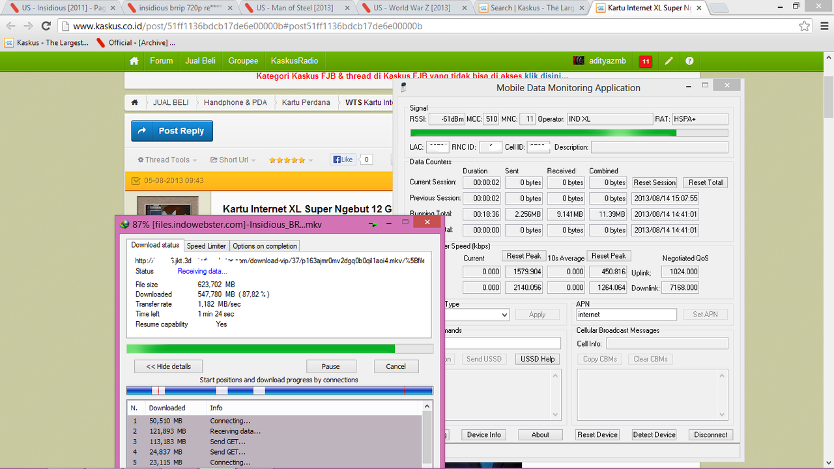834x469 pixels.
Task: Open the Official - [Archive] bookmark
Action: 136,43
